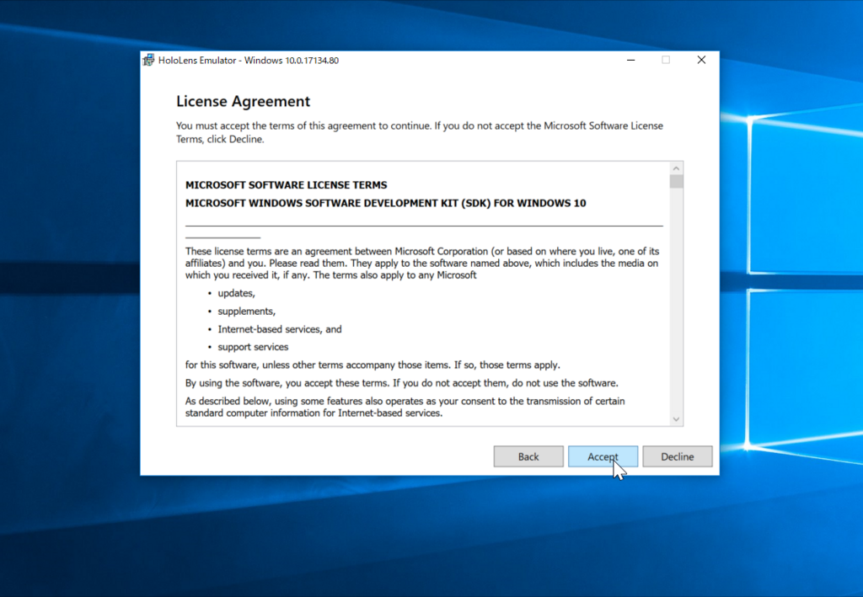Click the Decline button
Image resolution: width=863 pixels, height=597 pixels.
point(677,456)
